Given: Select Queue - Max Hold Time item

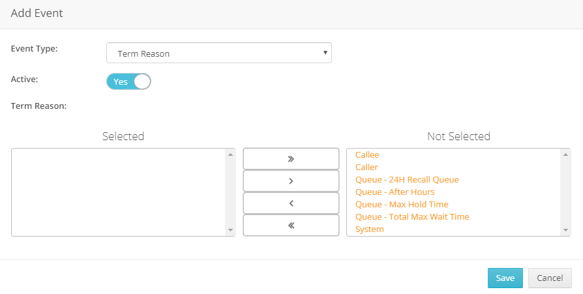Looking at the screenshot, I should click(402, 205).
